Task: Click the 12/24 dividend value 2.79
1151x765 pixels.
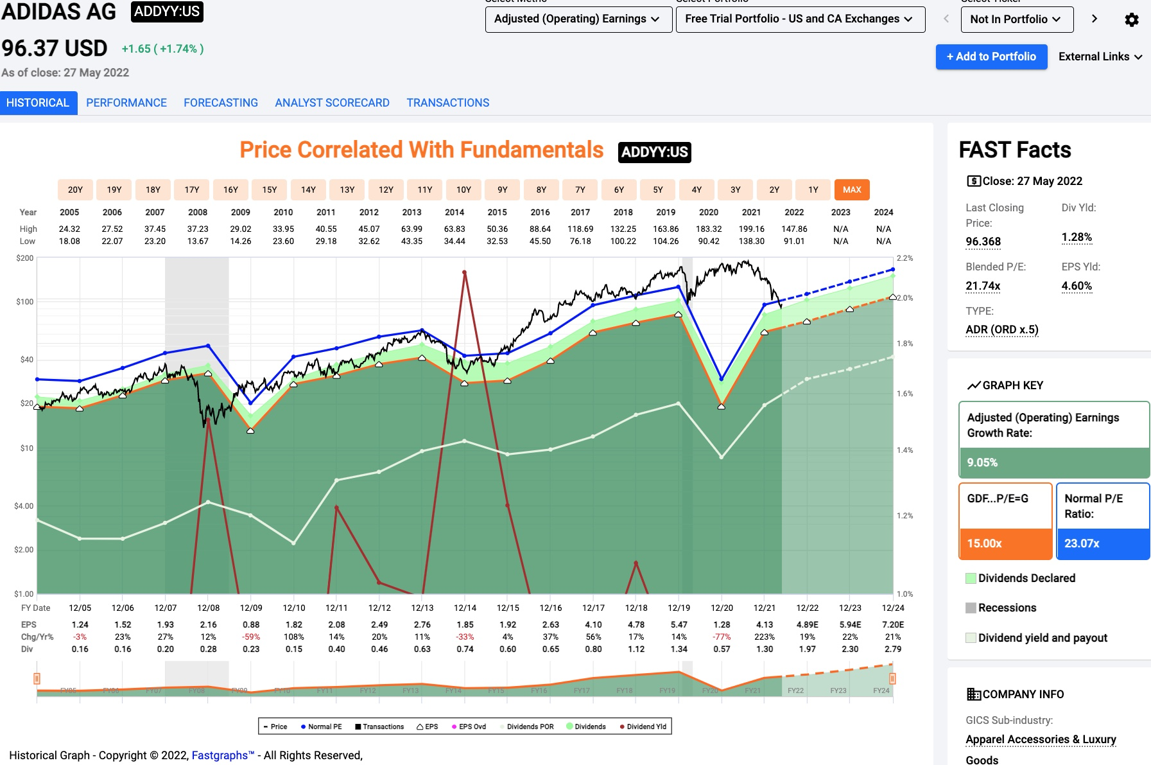Action: 893,649
